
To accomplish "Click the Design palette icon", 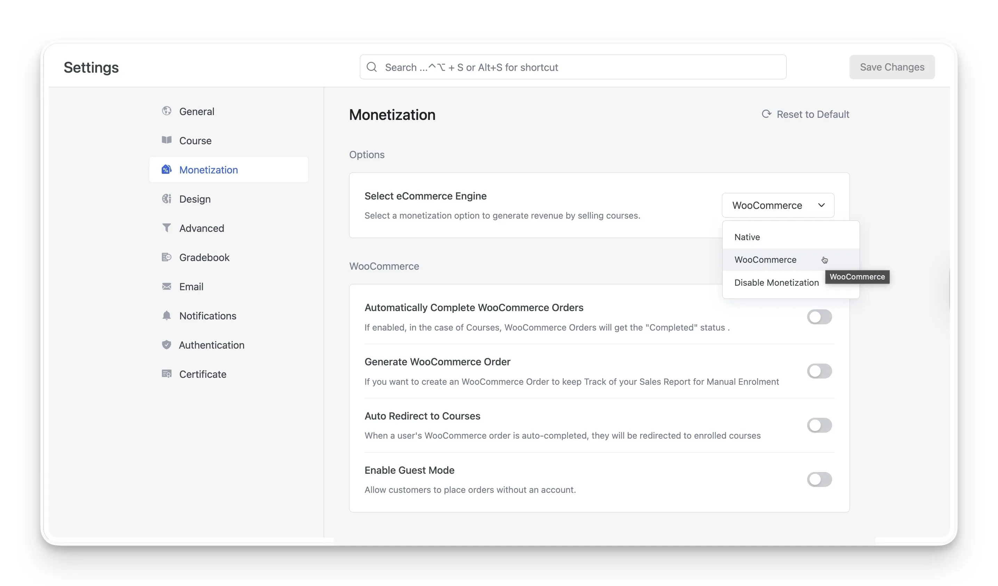I will (x=167, y=198).
